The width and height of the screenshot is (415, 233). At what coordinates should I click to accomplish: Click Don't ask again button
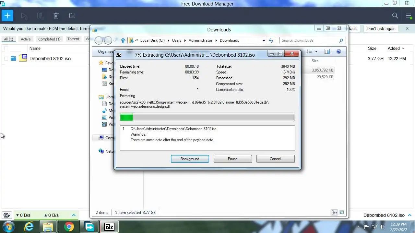[x=381, y=28]
